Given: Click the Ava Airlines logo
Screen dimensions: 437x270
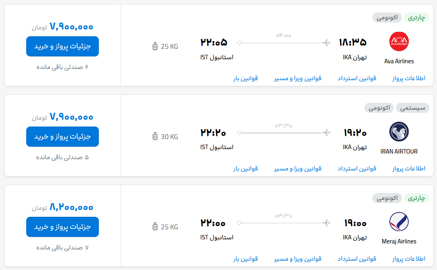Looking at the screenshot, I should (399, 42).
